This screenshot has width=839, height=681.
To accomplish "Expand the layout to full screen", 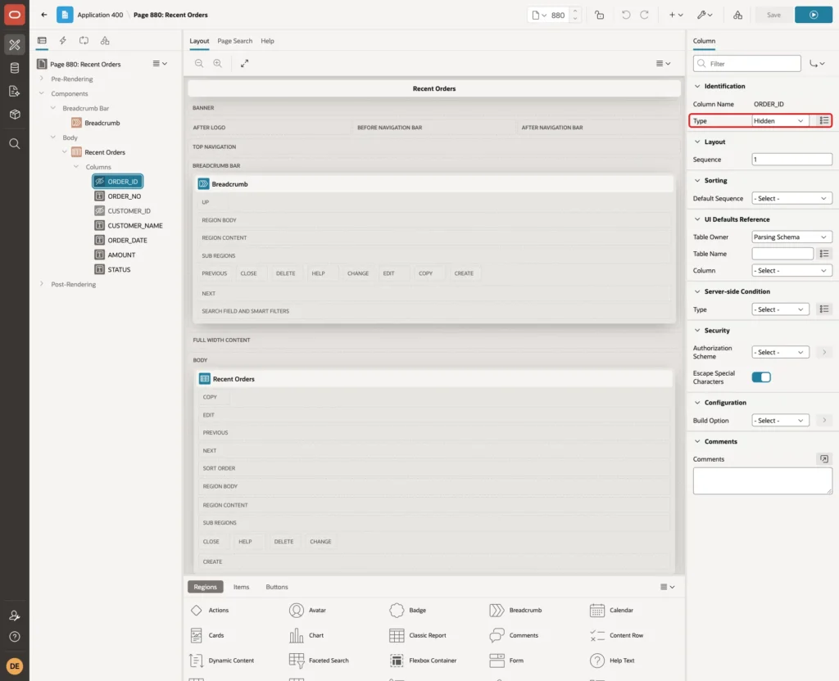I will click(x=244, y=63).
